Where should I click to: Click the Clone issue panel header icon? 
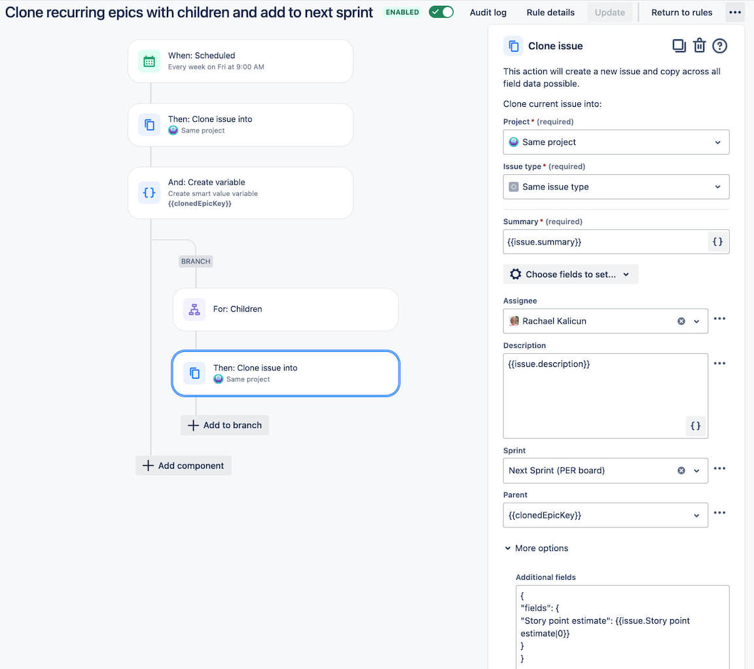click(x=513, y=47)
